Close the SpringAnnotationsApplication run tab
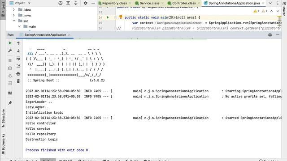 [x=69, y=35]
